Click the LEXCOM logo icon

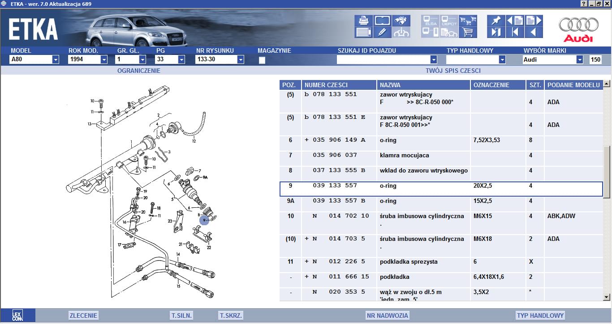click(x=18, y=315)
